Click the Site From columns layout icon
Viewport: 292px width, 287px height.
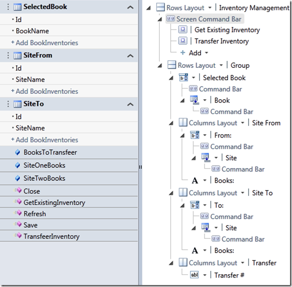click(x=183, y=123)
